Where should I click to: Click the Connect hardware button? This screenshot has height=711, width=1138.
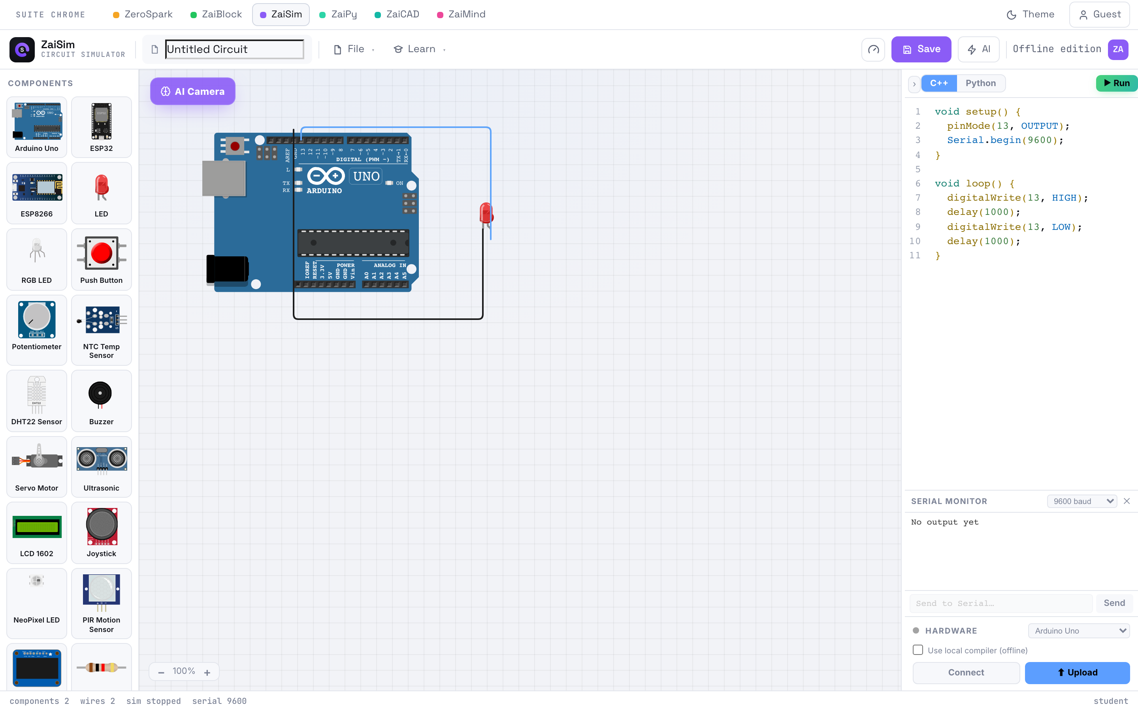click(966, 672)
